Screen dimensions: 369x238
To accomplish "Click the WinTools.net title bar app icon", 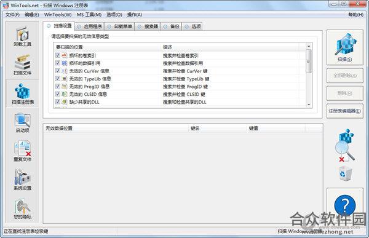I will coord(6,5).
